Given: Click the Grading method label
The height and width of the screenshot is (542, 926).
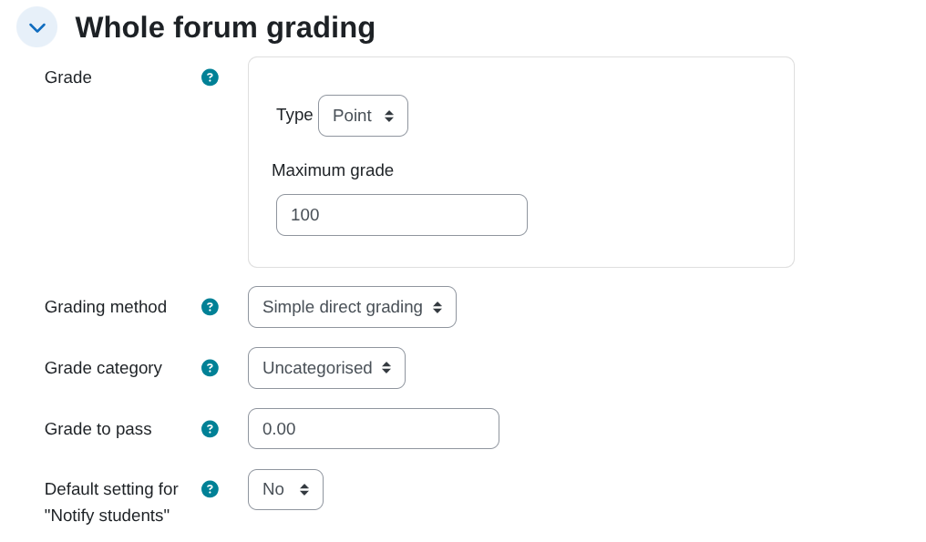Looking at the screenshot, I should pyautogui.click(x=105, y=307).
